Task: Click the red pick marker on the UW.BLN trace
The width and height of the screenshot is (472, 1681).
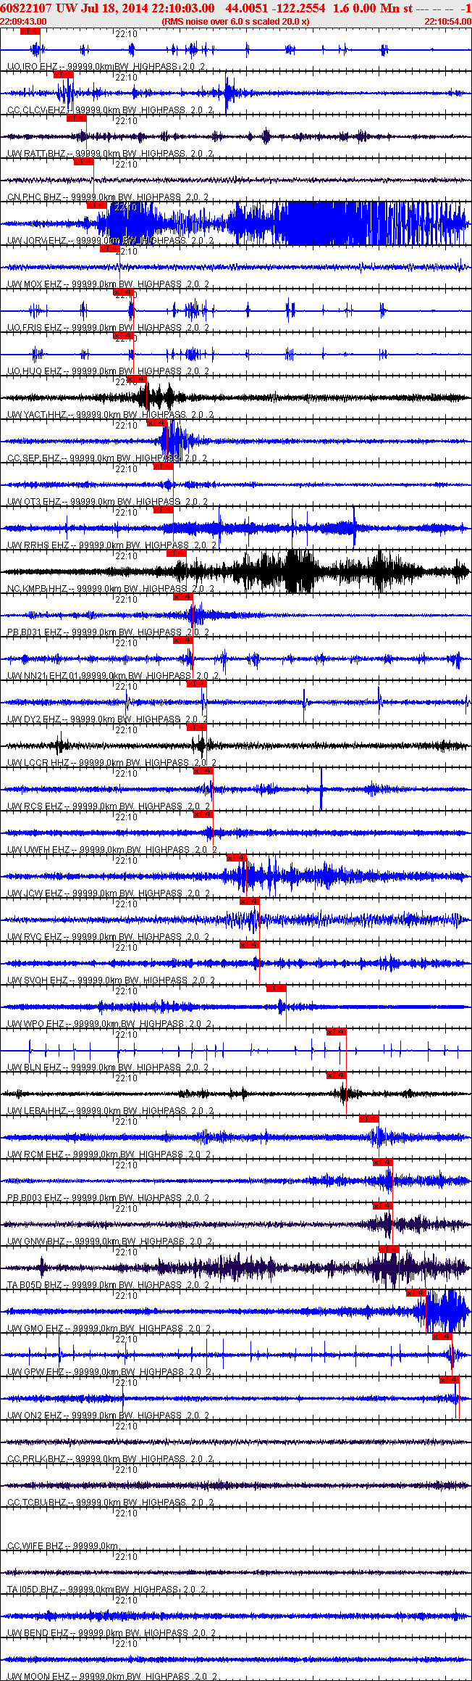Action: 336,1032
